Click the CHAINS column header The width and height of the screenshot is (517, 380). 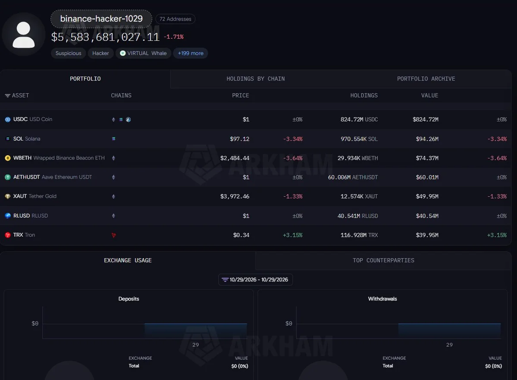point(121,96)
